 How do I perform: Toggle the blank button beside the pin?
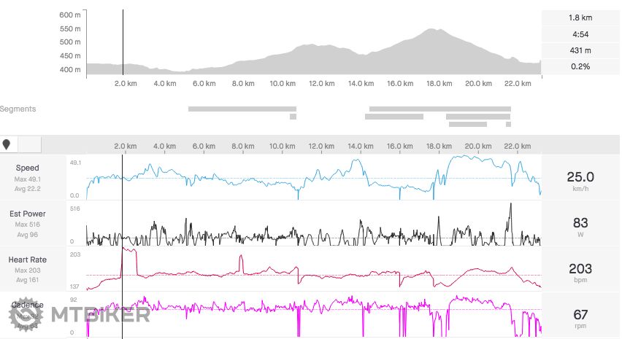pos(30,144)
